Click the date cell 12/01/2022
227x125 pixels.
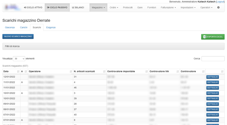click(x=9, y=77)
